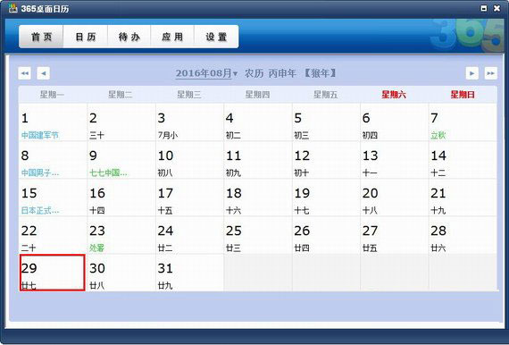Select August 17 十五
Screen dimensions: 509x345
pyautogui.click(x=189, y=198)
